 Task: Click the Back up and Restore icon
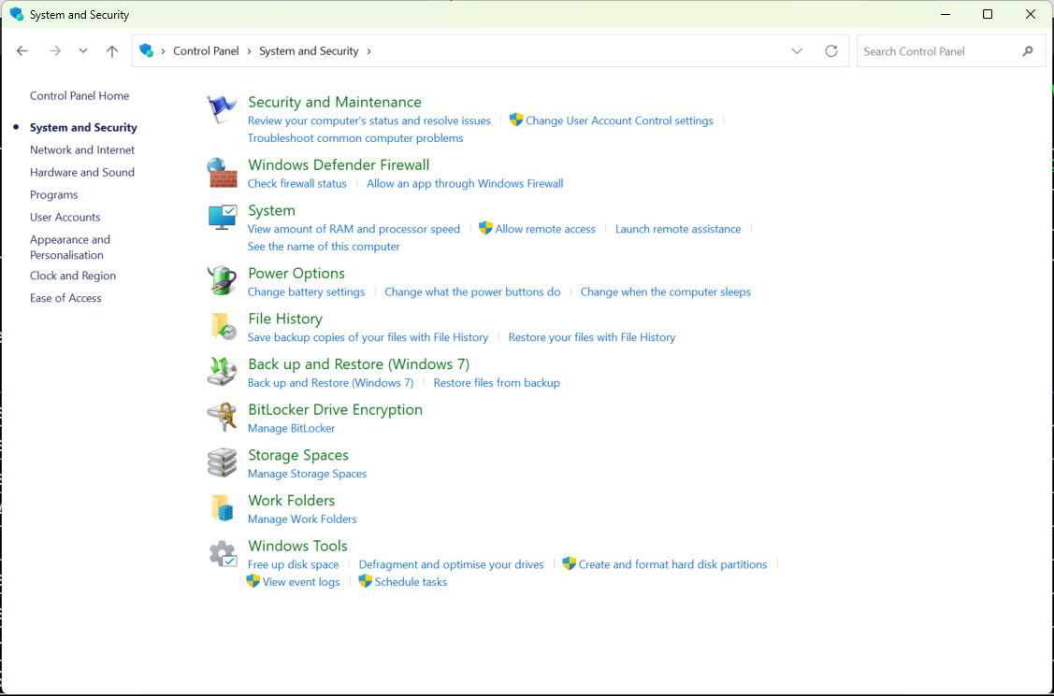pos(222,371)
